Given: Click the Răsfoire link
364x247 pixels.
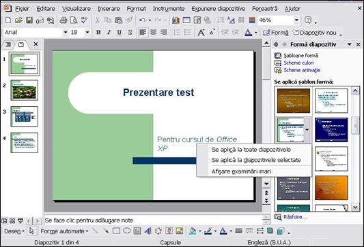Looking at the screenshot, I should point(295,217).
